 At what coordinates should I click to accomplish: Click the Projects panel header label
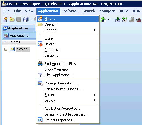pyautogui.click(x=14, y=42)
